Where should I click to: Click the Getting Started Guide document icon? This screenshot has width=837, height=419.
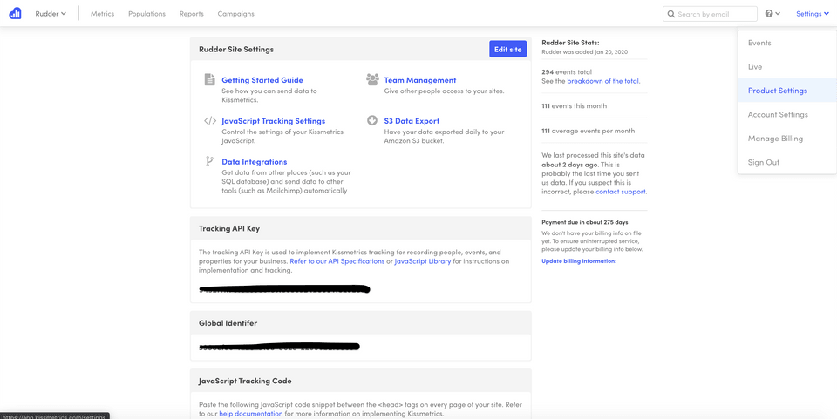(x=209, y=80)
